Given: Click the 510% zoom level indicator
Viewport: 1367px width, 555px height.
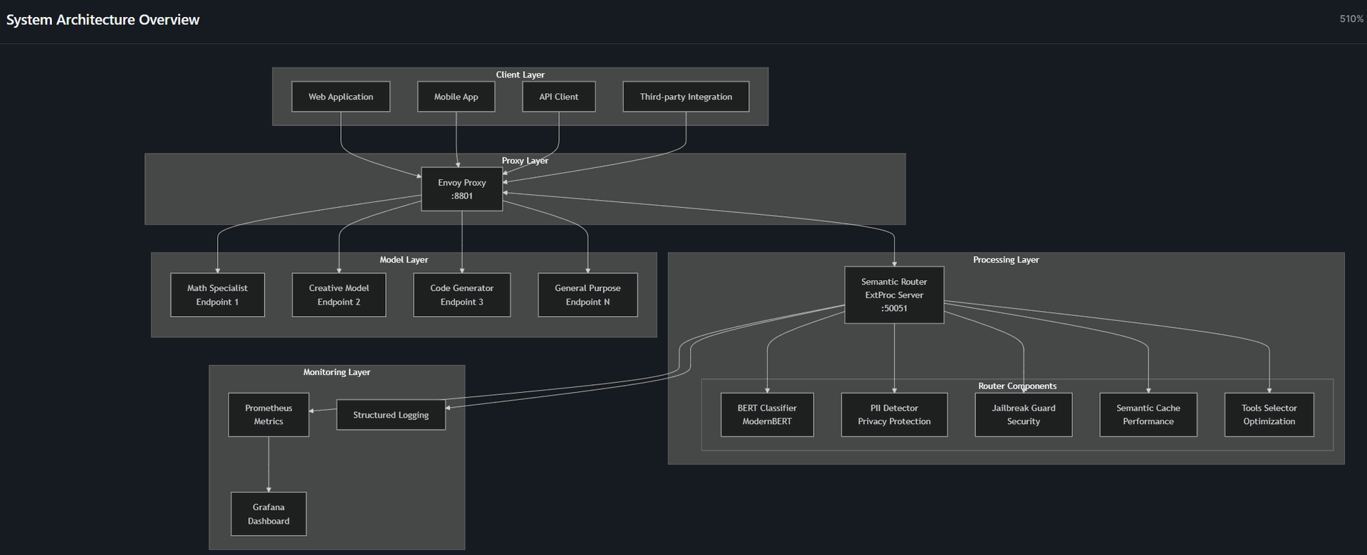Looking at the screenshot, I should pos(1351,19).
